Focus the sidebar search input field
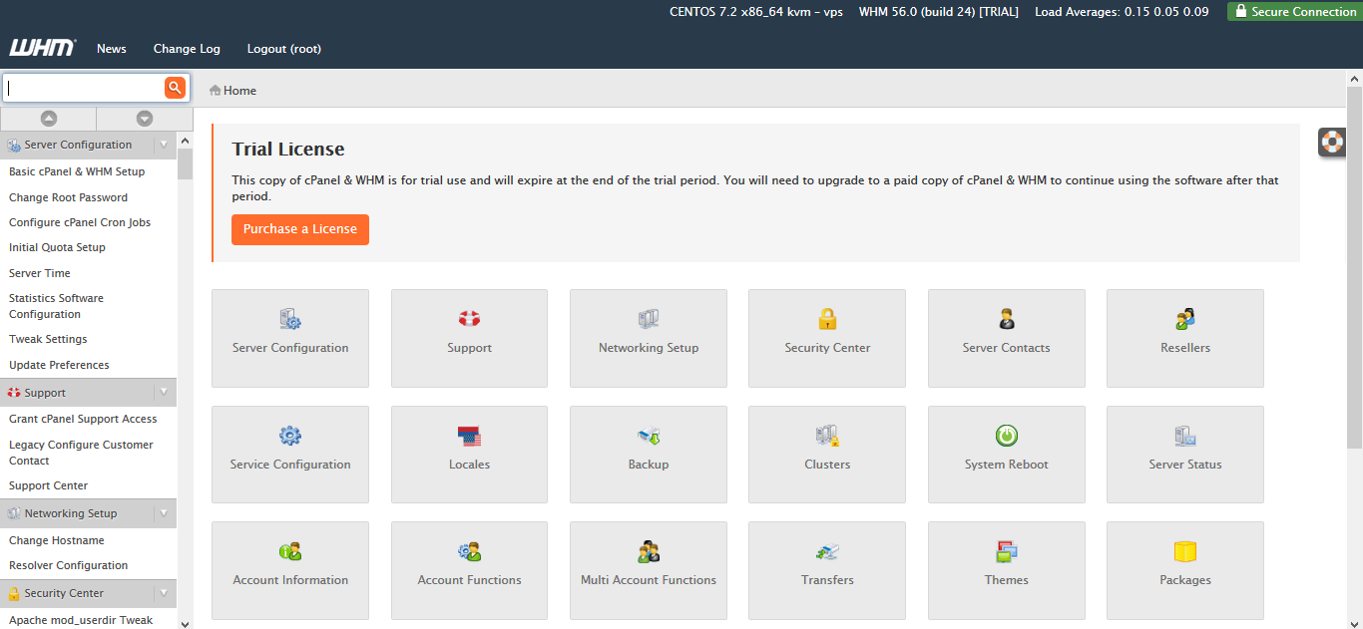Viewport: 1363px width, 629px height. [85, 88]
